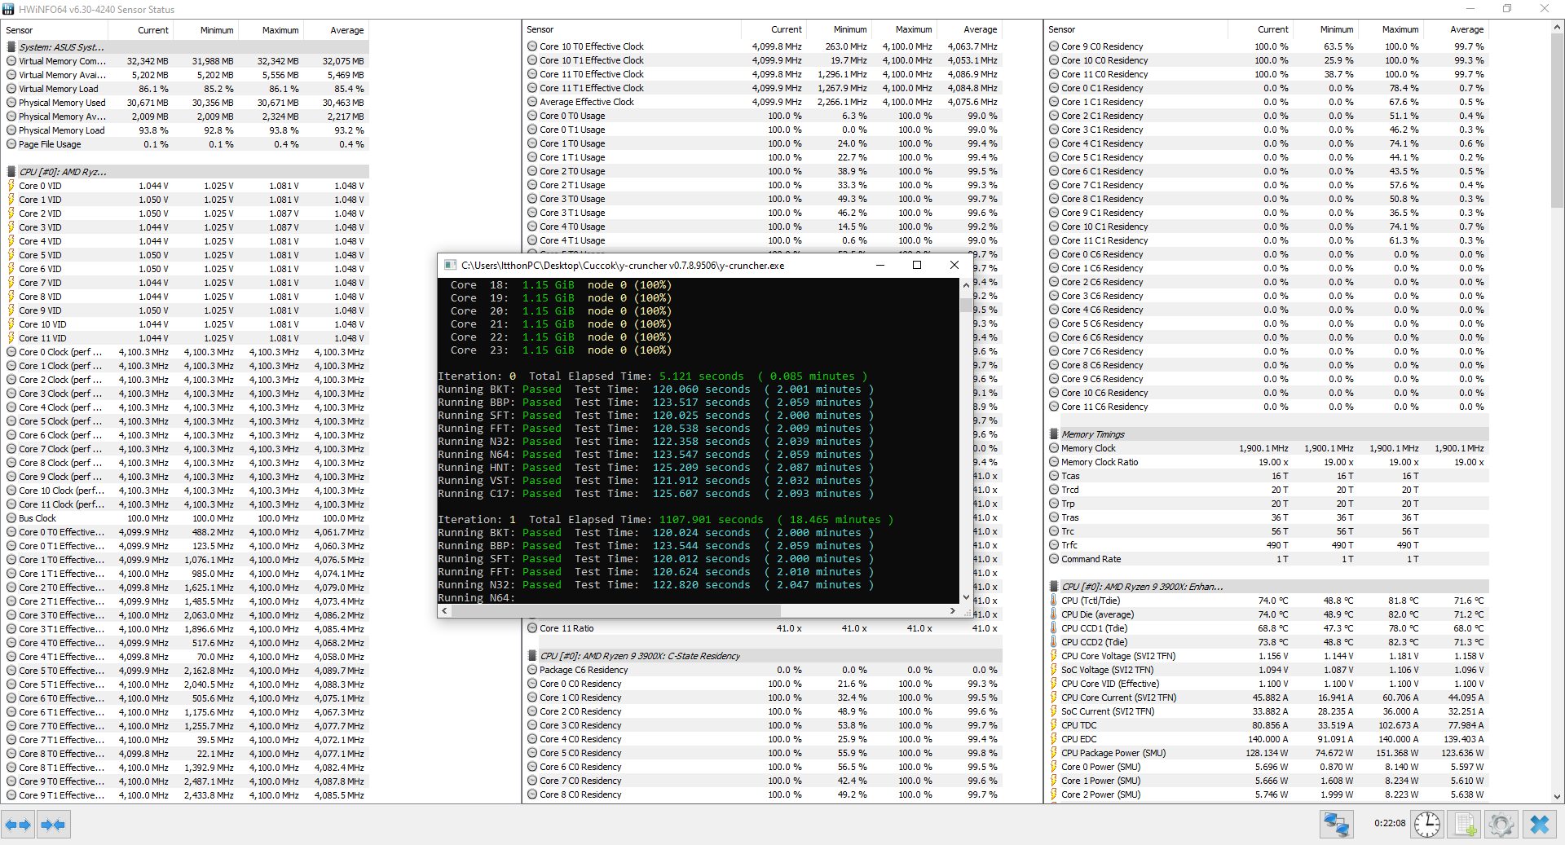Screen dimensions: 1565x845
Task: Expand sensor columns with the outward arrows button
Action: pos(18,825)
